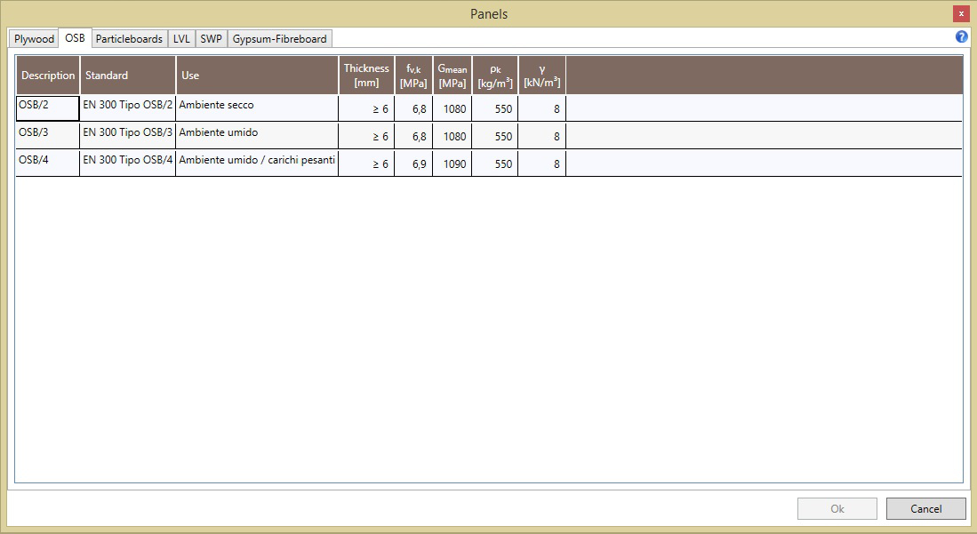Screen dimensions: 977x534
Task: Click the Thickness [mm] column header
Action: point(366,76)
